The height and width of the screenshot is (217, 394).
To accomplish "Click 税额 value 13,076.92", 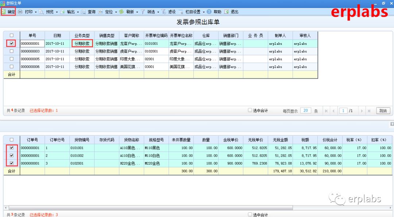I will click(x=305, y=164).
